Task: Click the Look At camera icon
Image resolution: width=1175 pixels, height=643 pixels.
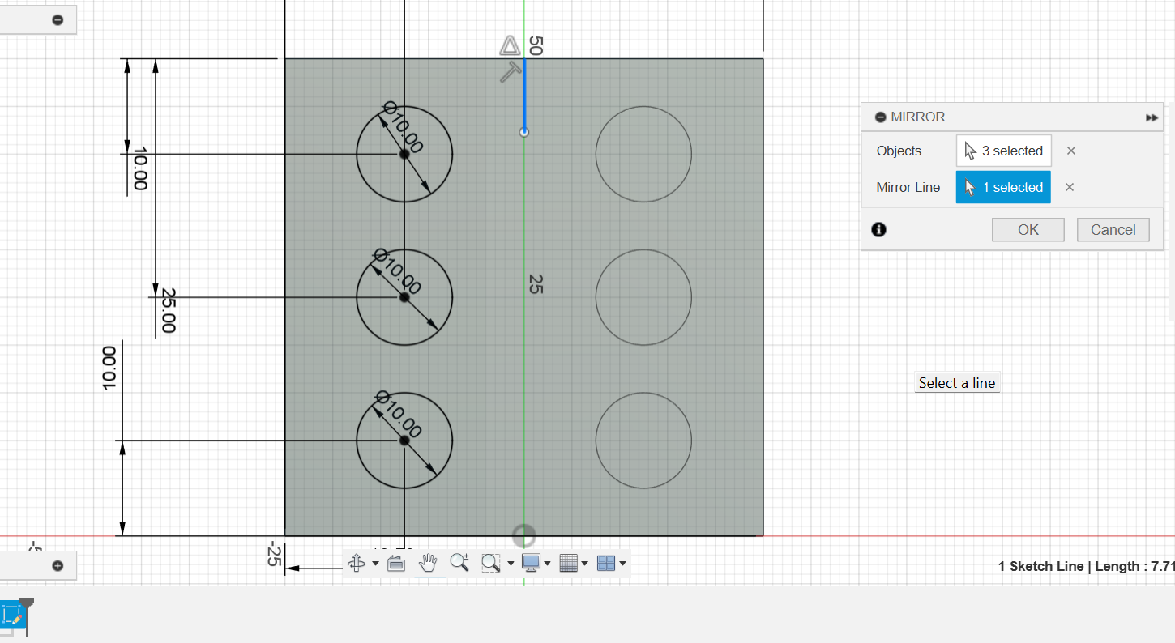Action: pos(396,563)
